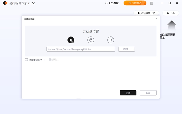Open the 工具 tools menu
Image resolution: width=182 pixels, height=114 pixels.
170,13
